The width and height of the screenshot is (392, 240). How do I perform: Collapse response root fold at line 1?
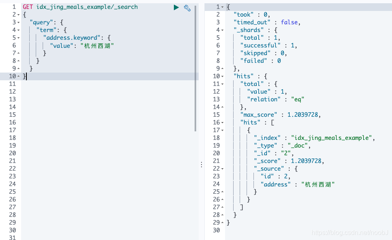pos(223,7)
